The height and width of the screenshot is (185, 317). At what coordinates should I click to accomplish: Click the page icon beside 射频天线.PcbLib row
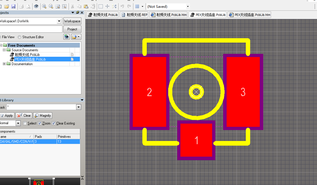coord(72,55)
